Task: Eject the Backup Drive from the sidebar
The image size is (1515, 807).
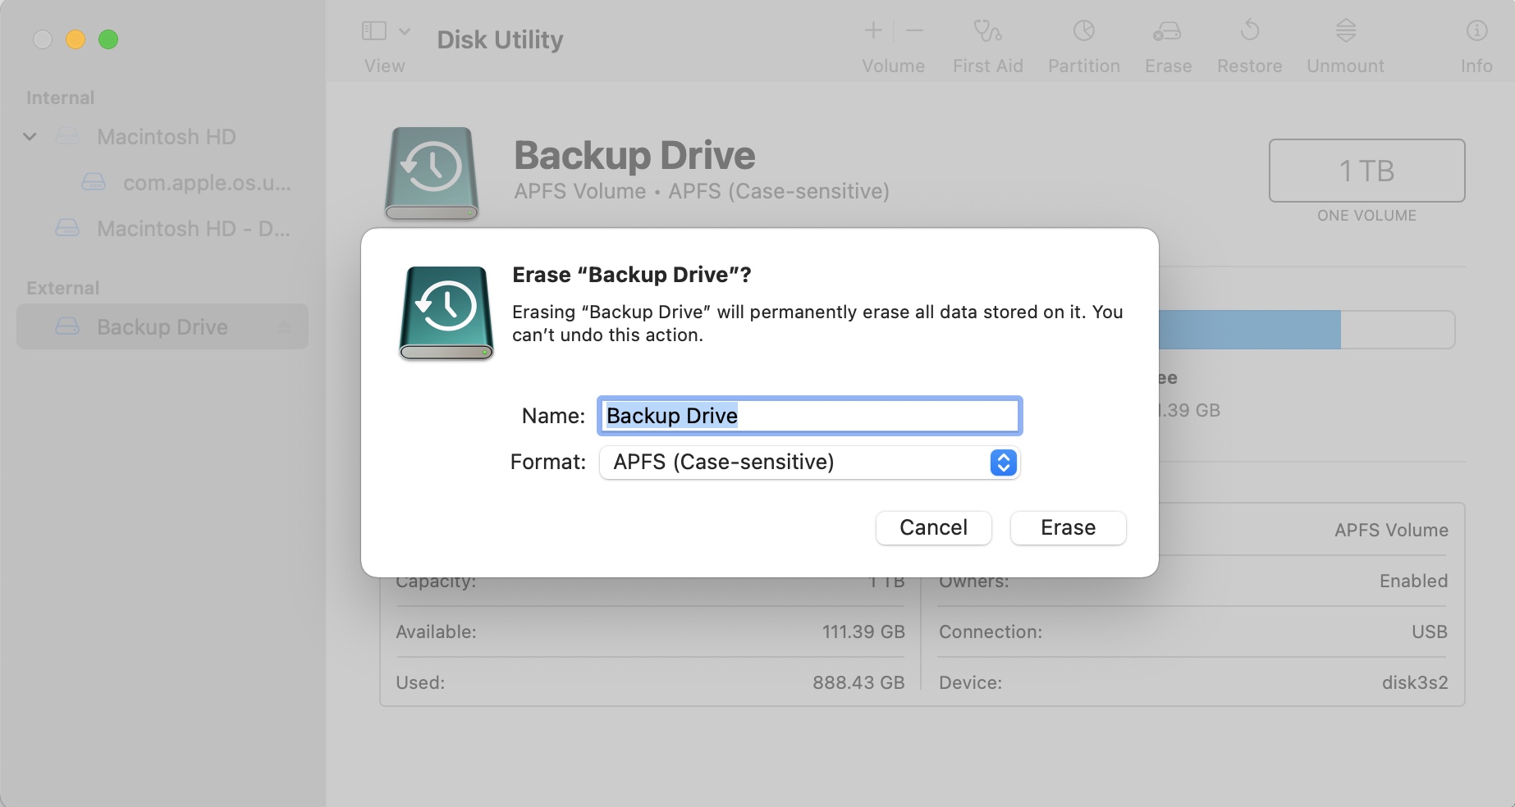Action: pyautogui.click(x=286, y=326)
